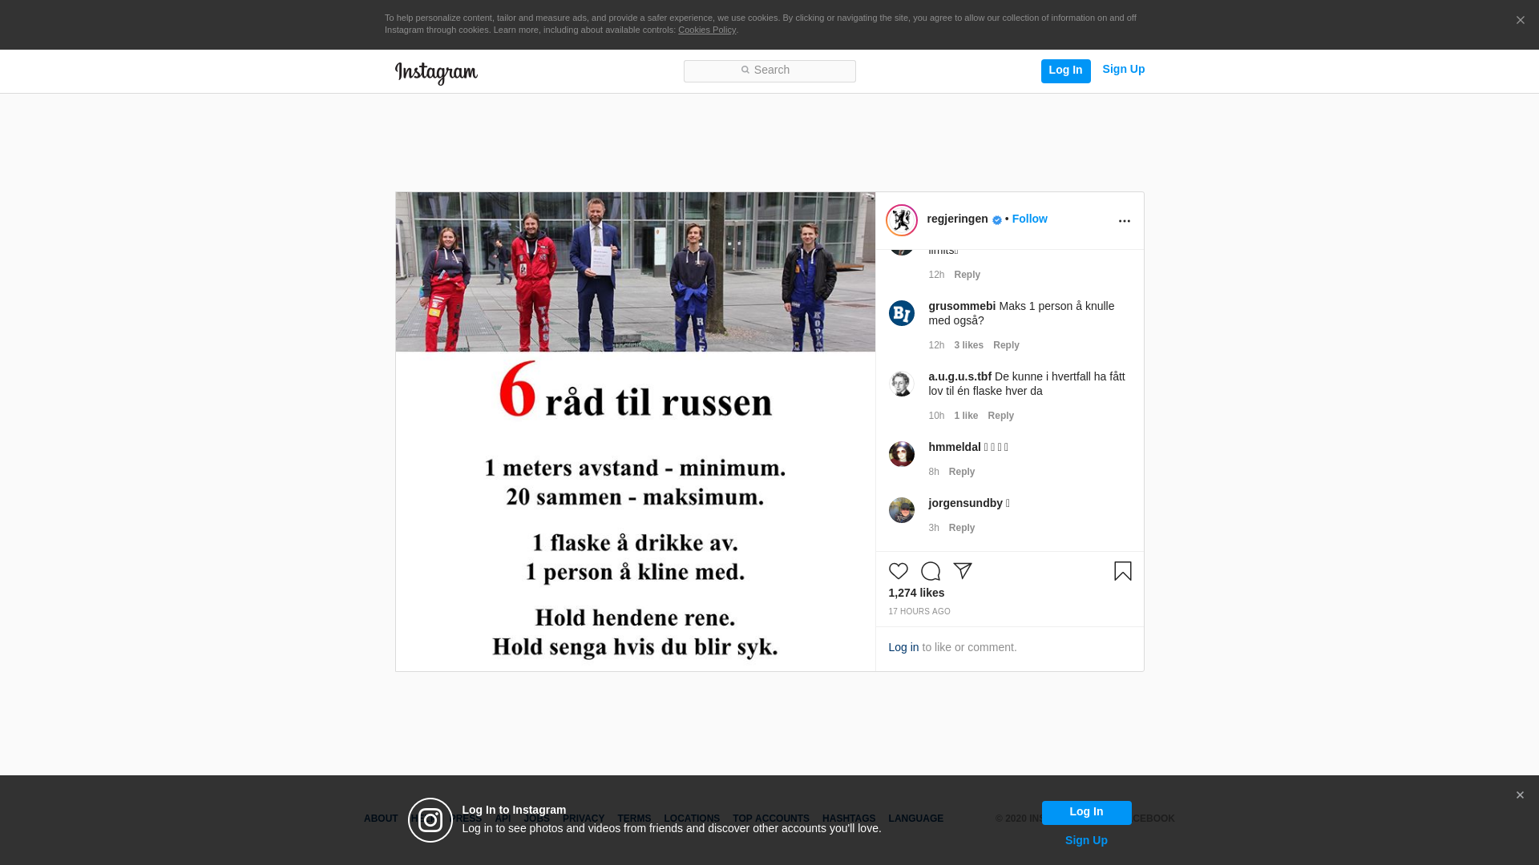
Task: Click the Log In button in bottom banner
Action: [1086, 813]
